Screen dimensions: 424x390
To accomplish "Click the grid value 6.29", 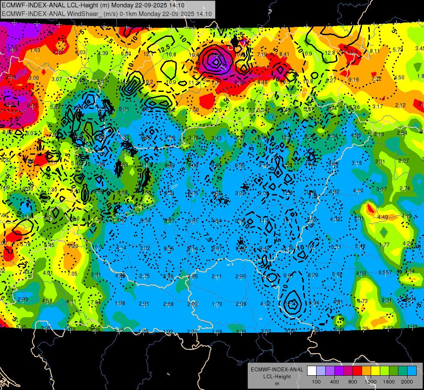I will 313,275.
